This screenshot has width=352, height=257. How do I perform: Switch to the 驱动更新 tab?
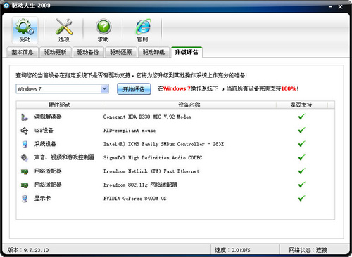[x=55, y=52]
